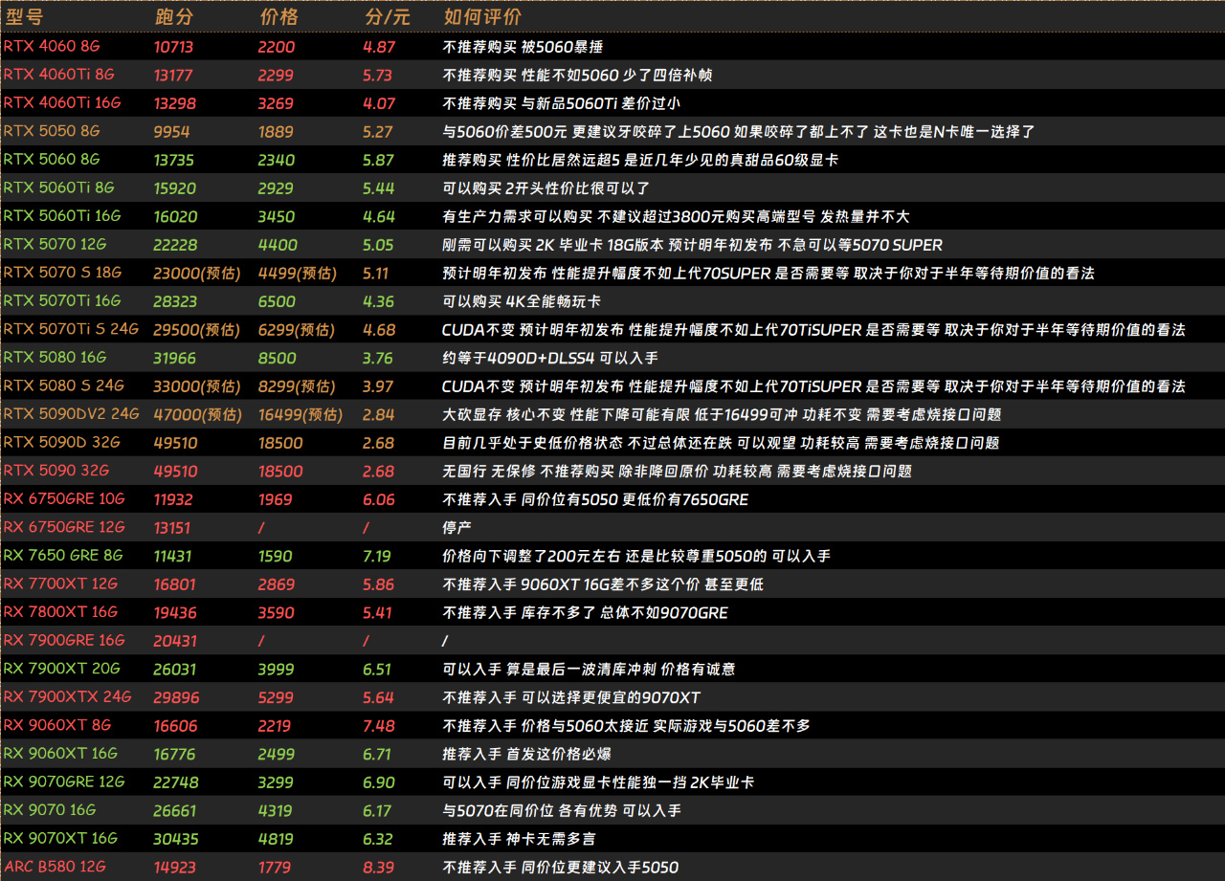Select the RX 6750GRE 10G model name
Viewport: 1225px width, 881px height.
pos(64,499)
